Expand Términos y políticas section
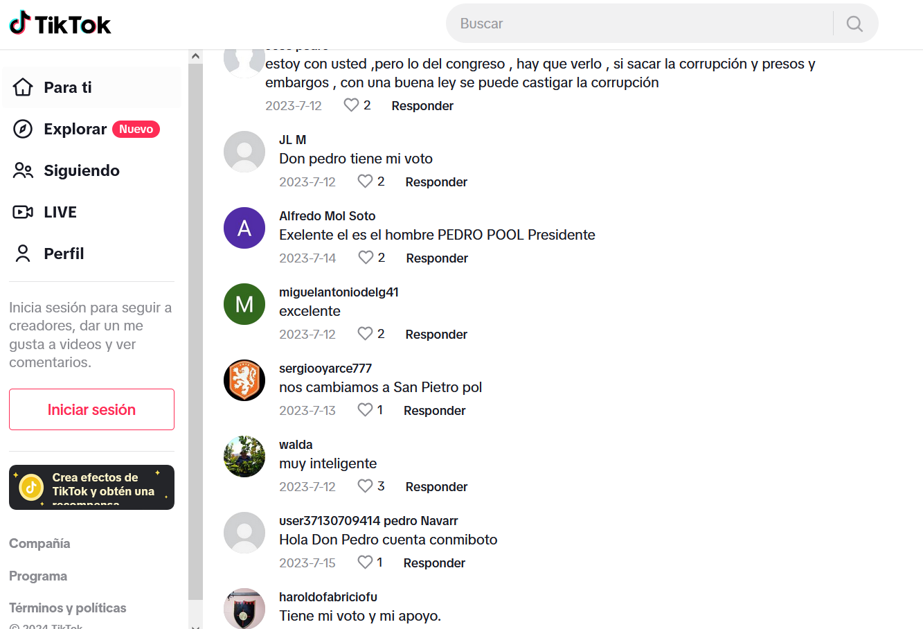The width and height of the screenshot is (923, 629). 68,608
